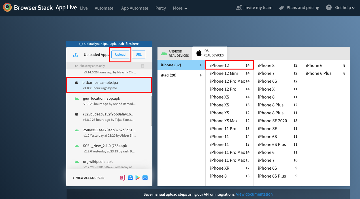This screenshot has width=360, height=199.
Task: Open Percy from the top navigation
Action: point(161,8)
